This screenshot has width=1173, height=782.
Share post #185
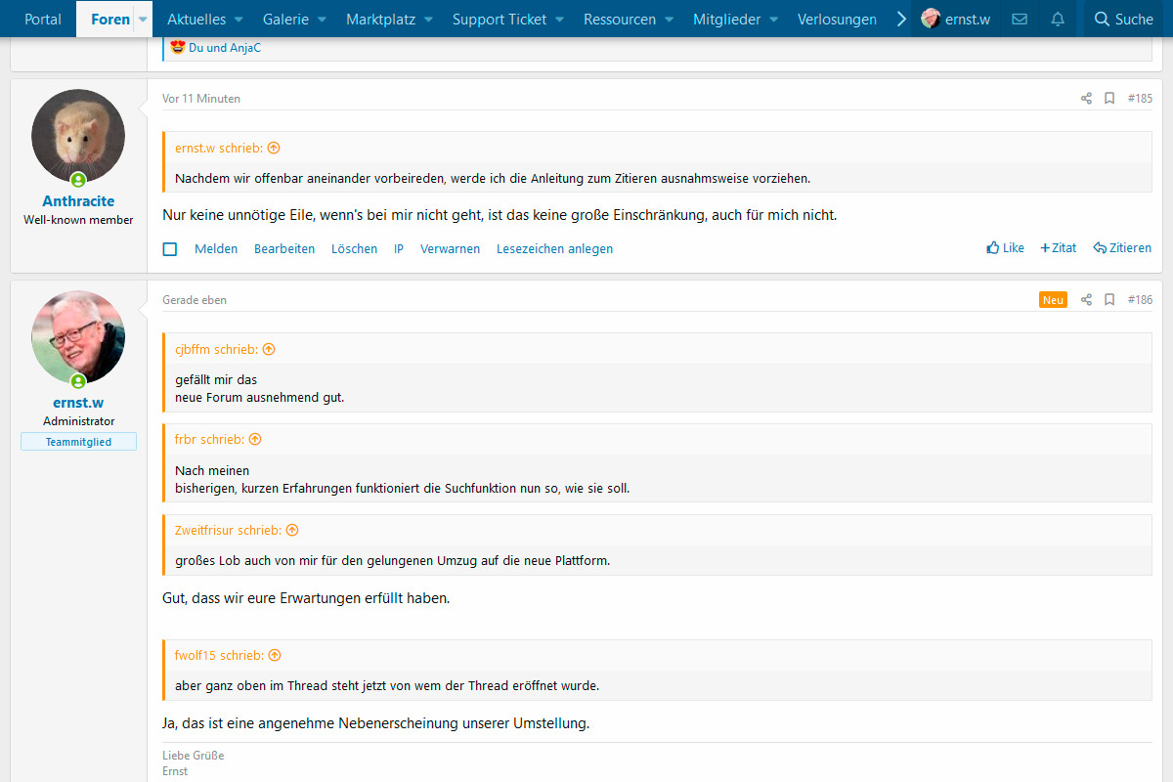pos(1086,98)
